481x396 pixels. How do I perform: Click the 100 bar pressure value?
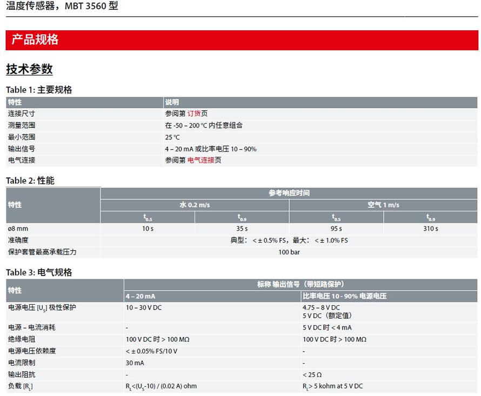[x=289, y=252]
